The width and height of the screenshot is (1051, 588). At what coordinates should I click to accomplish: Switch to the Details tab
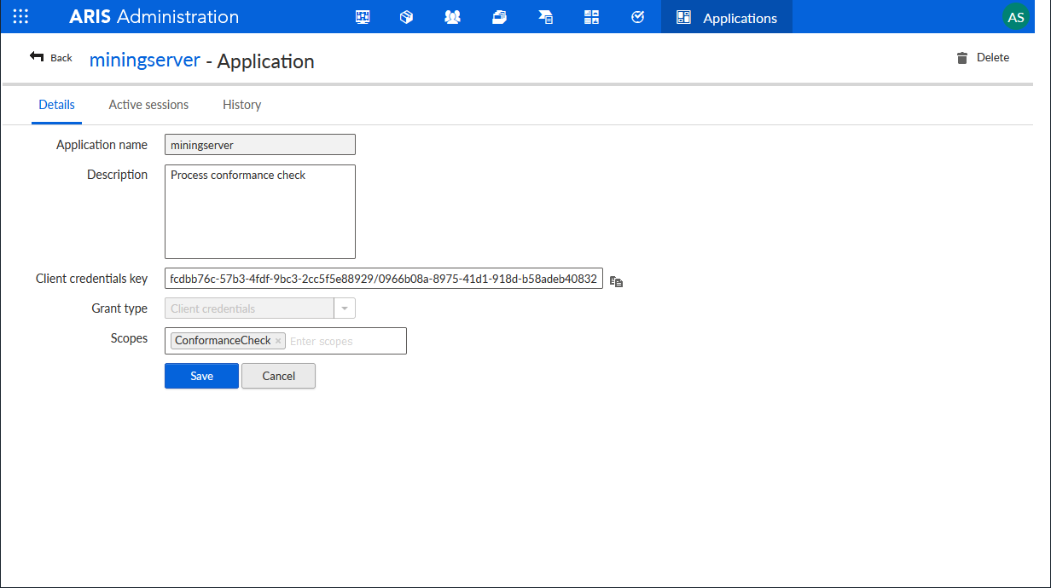pyautogui.click(x=56, y=105)
